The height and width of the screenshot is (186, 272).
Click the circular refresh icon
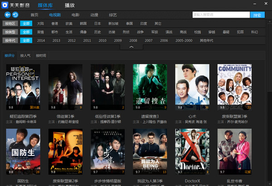coord(15,15)
